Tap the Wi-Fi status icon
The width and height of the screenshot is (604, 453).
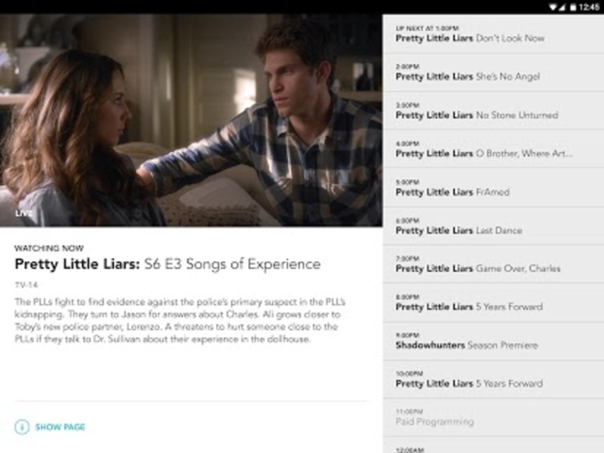pos(552,7)
